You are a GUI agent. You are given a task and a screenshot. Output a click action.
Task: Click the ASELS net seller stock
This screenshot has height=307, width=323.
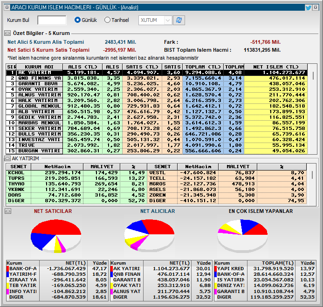(x=227, y=190)
